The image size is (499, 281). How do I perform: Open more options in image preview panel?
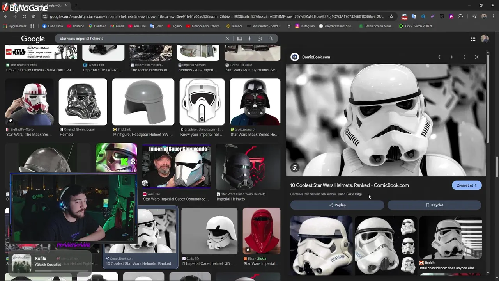tap(464, 57)
